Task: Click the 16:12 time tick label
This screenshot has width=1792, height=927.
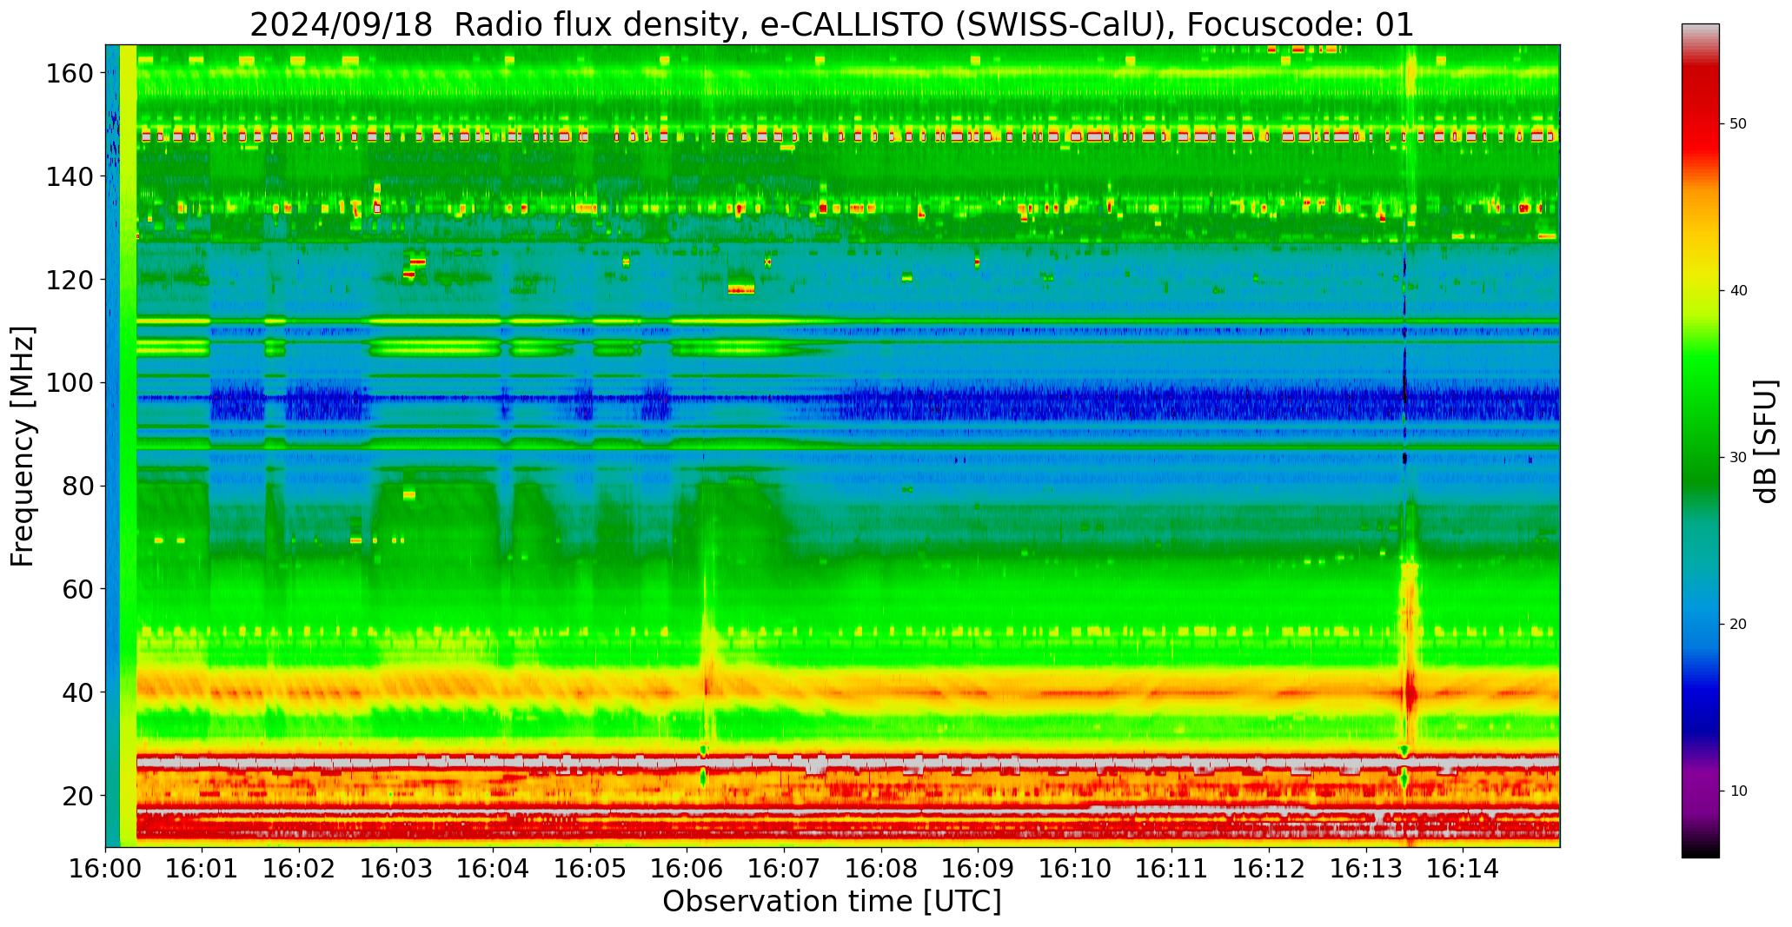Action: [1269, 869]
